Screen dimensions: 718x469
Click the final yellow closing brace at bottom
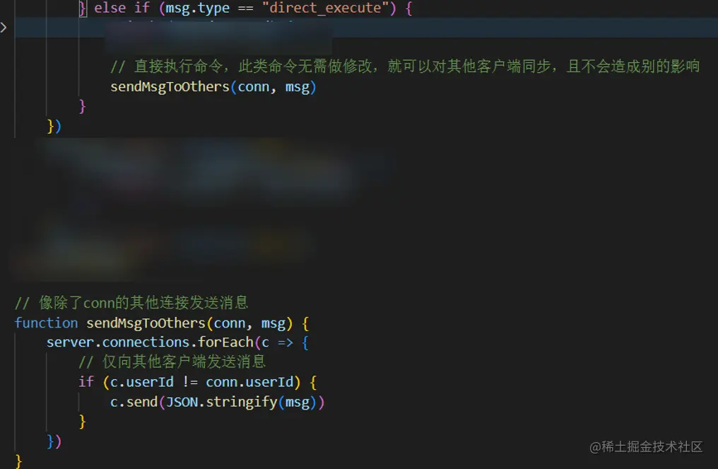pos(18,461)
